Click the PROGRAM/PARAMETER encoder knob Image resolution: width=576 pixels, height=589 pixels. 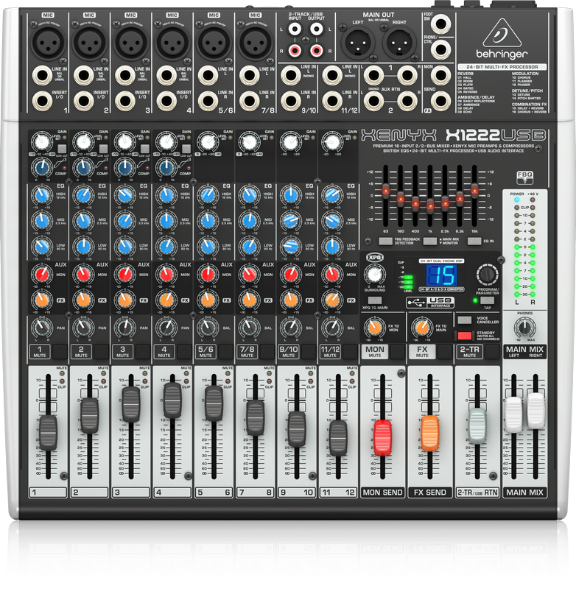point(488,275)
